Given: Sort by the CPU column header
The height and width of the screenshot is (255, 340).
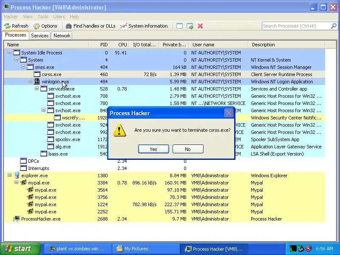Looking at the screenshot, I should pos(120,45).
